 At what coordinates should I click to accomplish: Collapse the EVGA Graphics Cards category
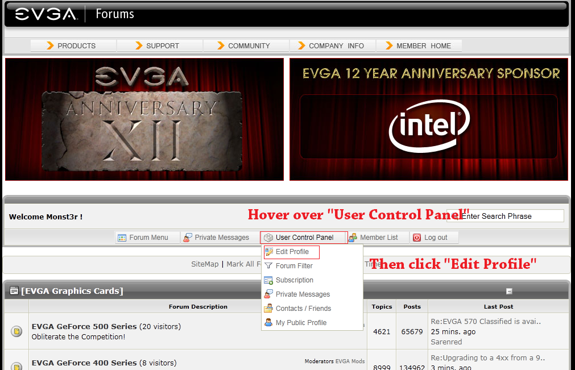pos(509,291)
